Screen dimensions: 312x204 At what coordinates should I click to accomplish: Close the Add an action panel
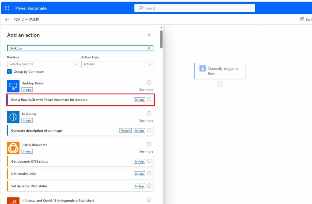click(149, 35)
